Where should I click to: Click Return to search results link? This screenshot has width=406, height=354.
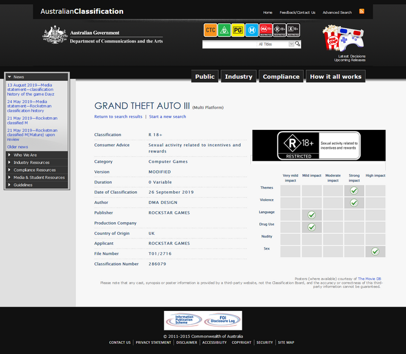118,117
